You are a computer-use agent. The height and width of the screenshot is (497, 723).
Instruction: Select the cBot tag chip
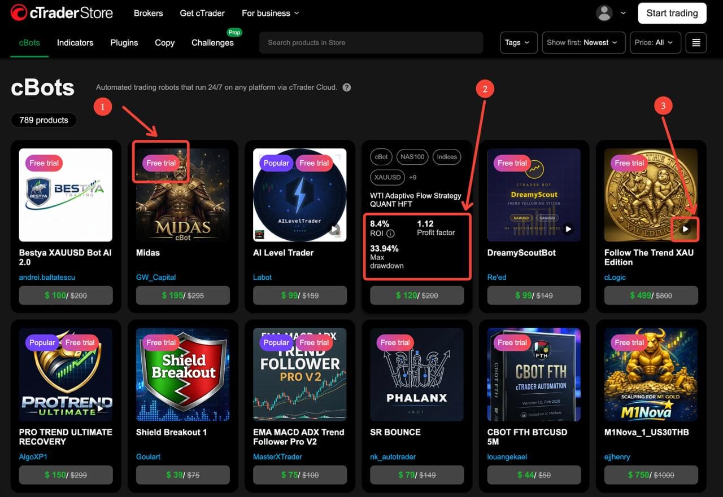[381, 157]
